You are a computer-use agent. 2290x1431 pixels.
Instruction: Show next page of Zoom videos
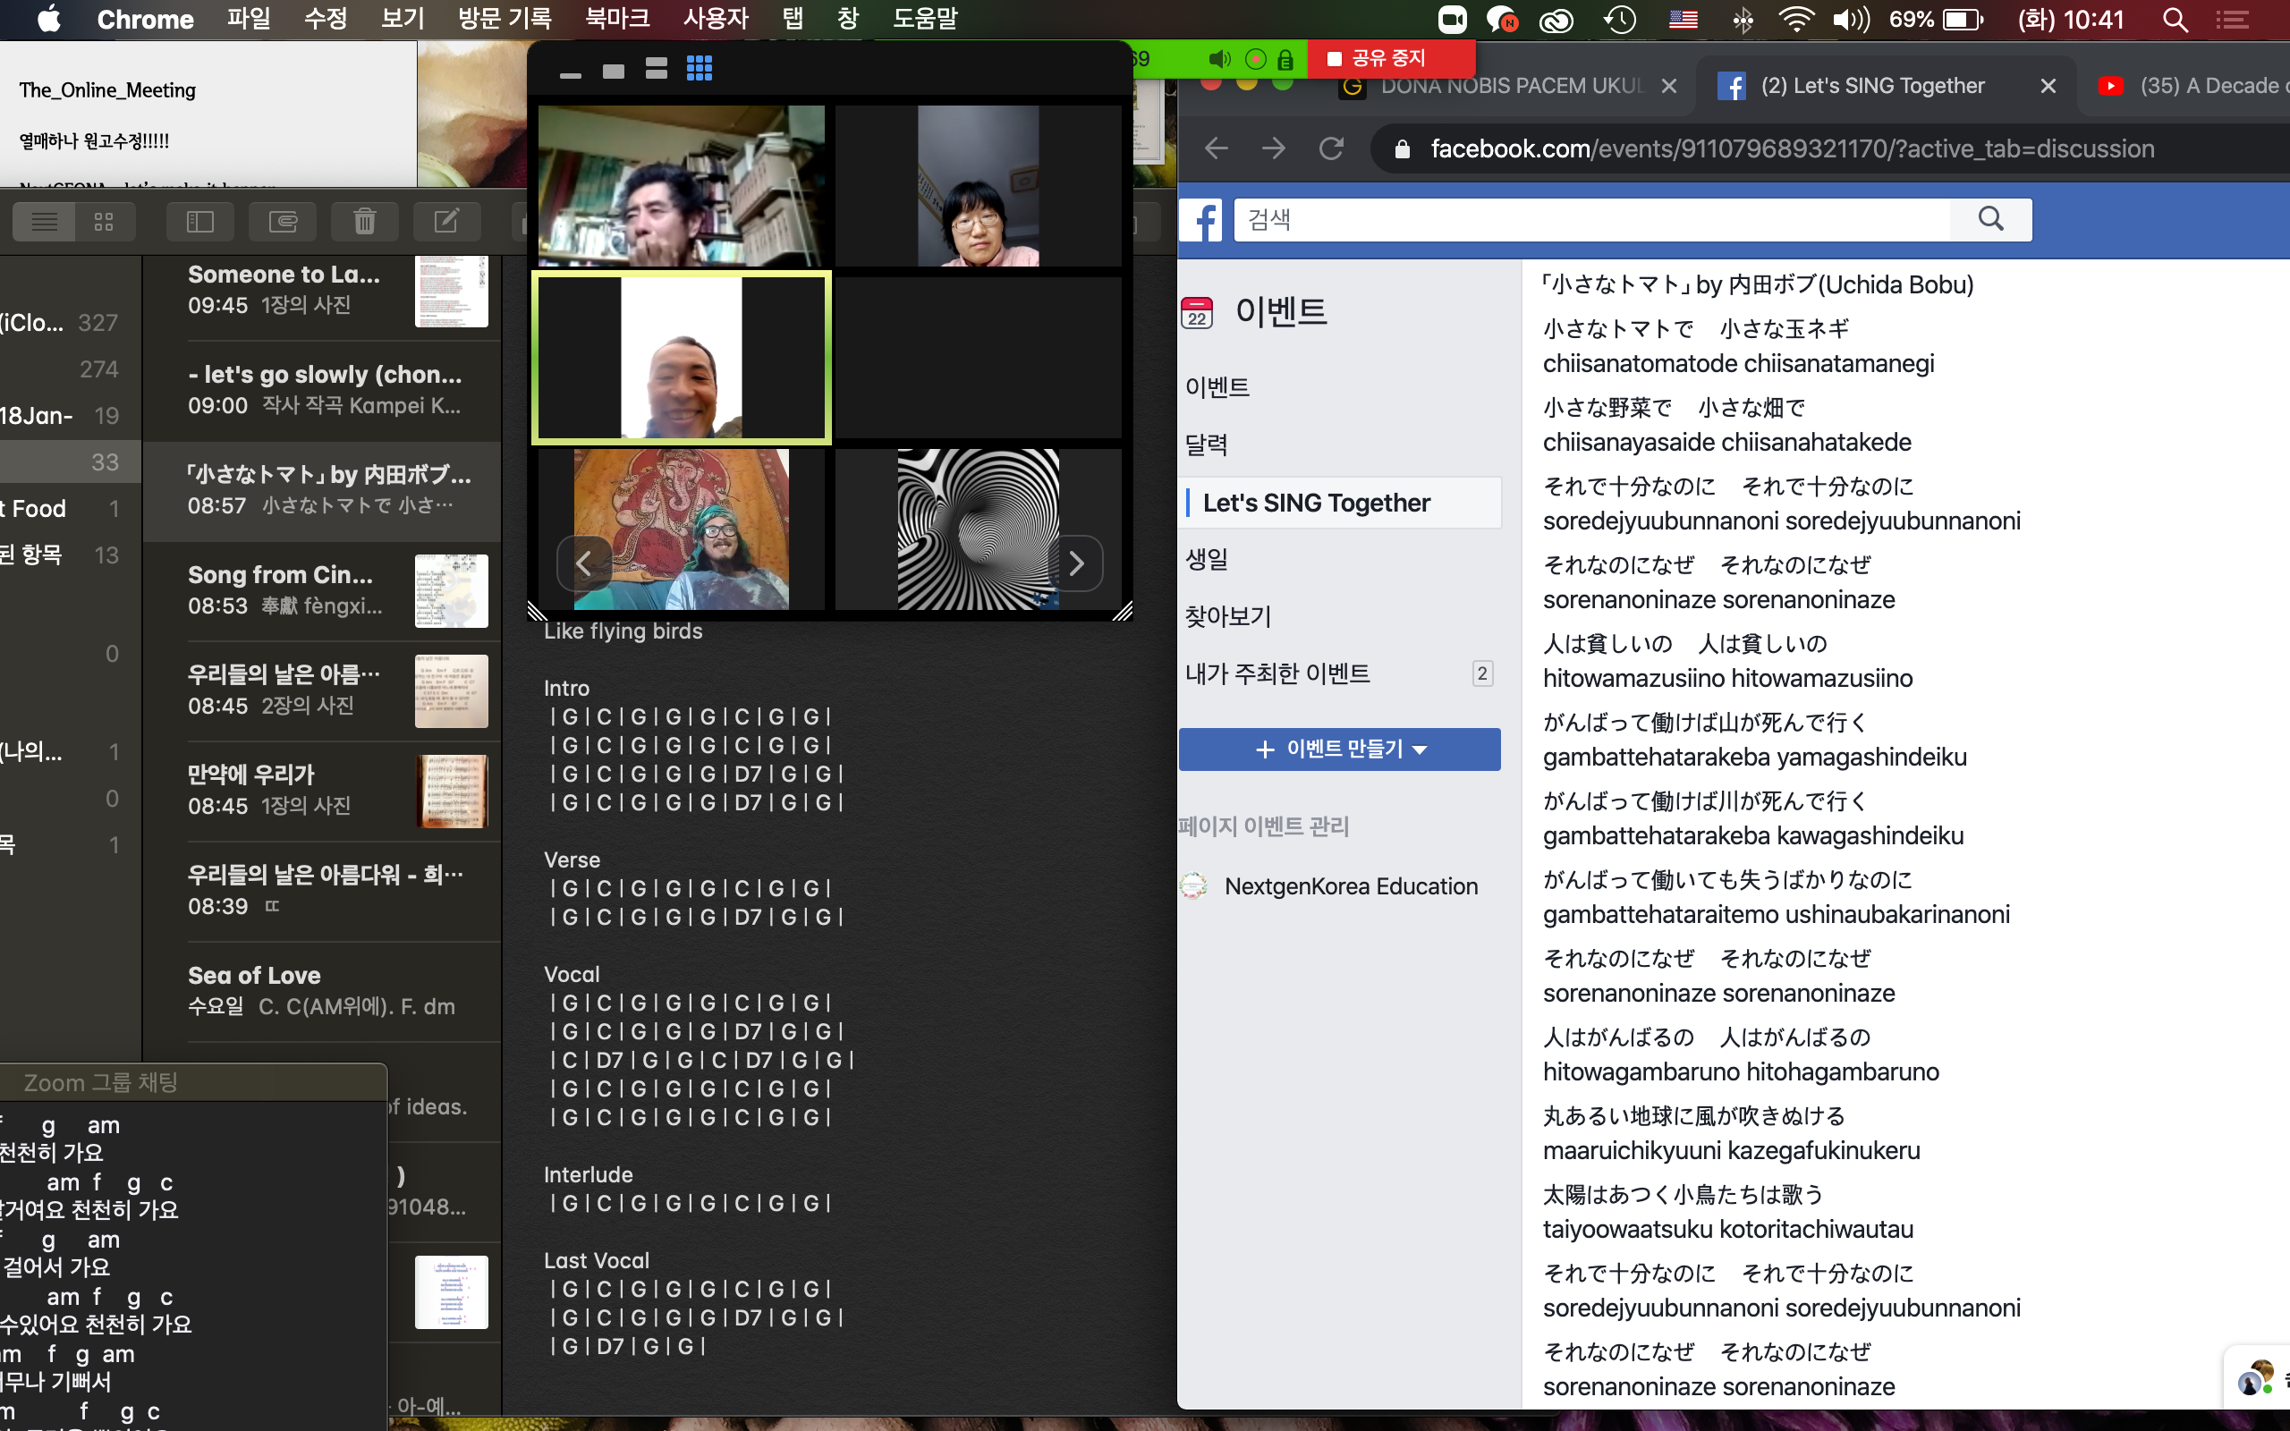point(1076,564)
